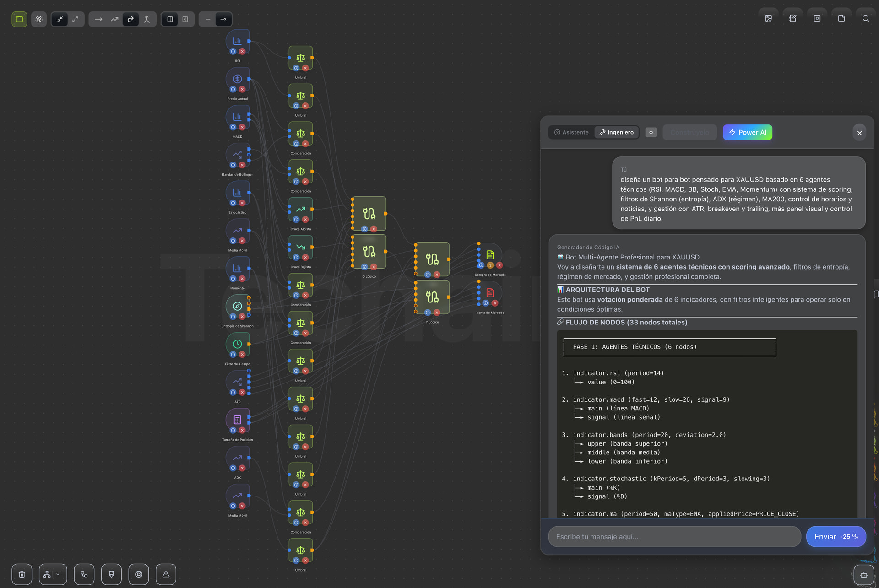This screenshot has width=879, height=588.
Task: Switch to the Asistente tab
Action: [571, 132]
